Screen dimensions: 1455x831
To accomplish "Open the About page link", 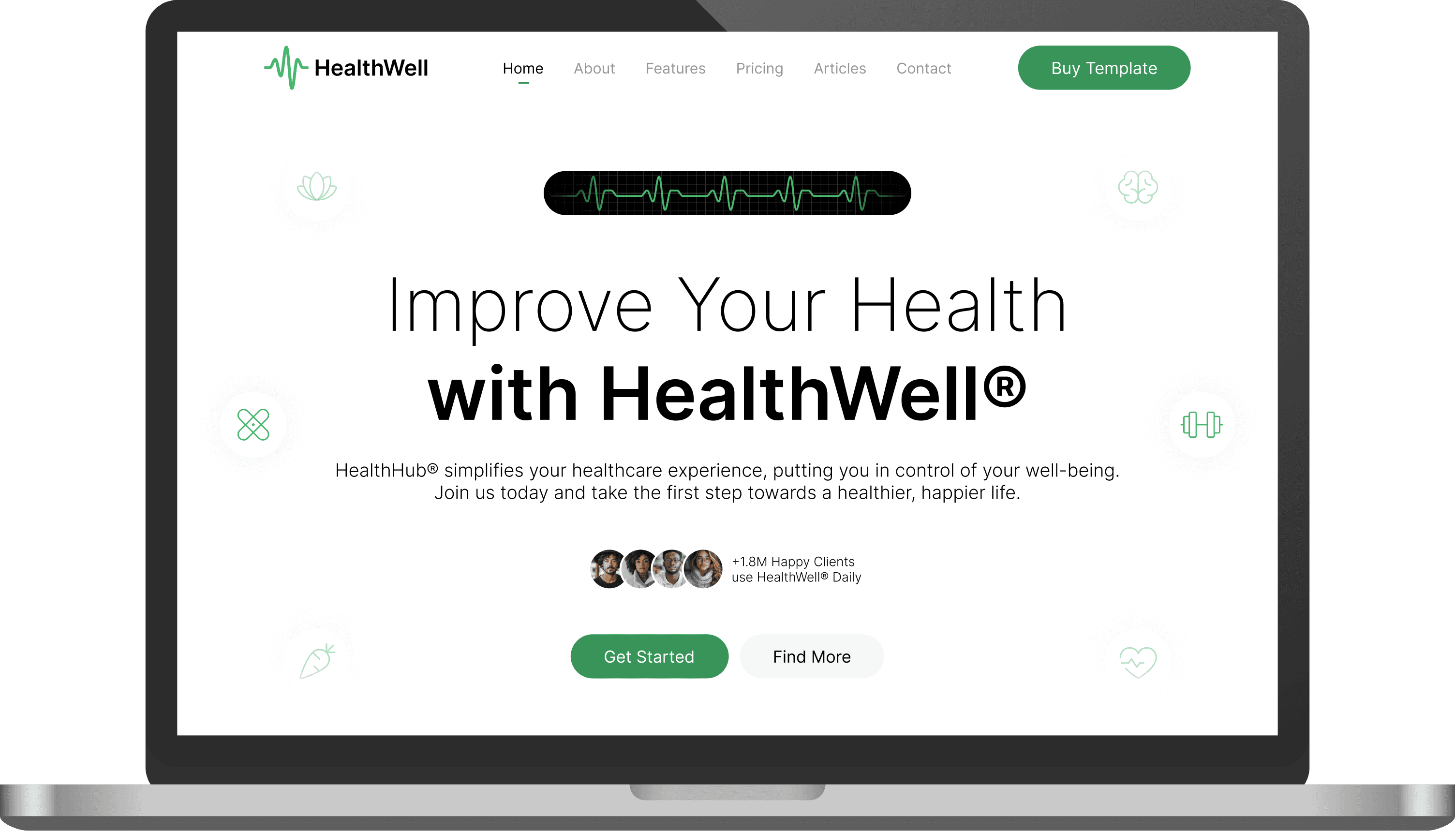I will point(594,68).
